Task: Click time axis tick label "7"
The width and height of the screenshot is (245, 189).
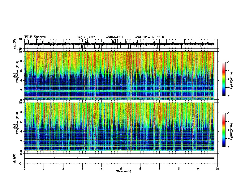Action: [x=160, y=169]
